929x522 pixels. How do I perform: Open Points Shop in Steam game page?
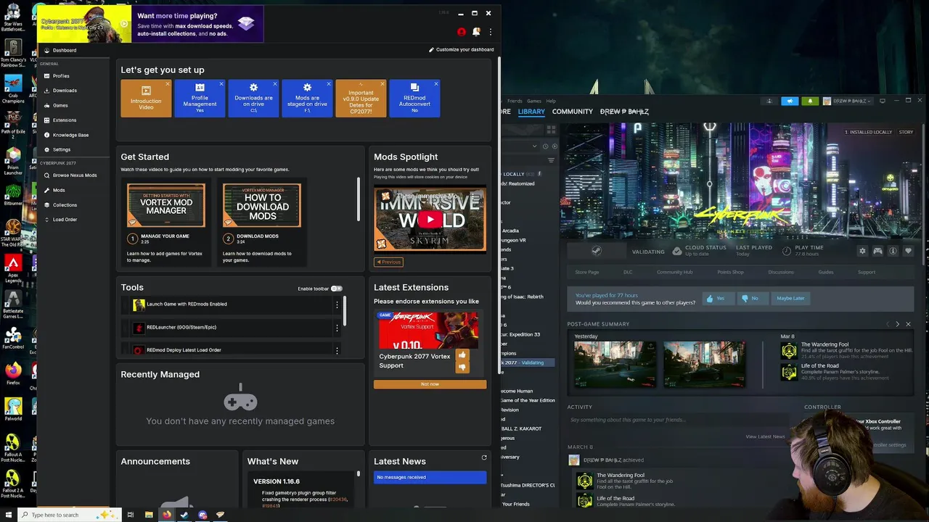730,272
